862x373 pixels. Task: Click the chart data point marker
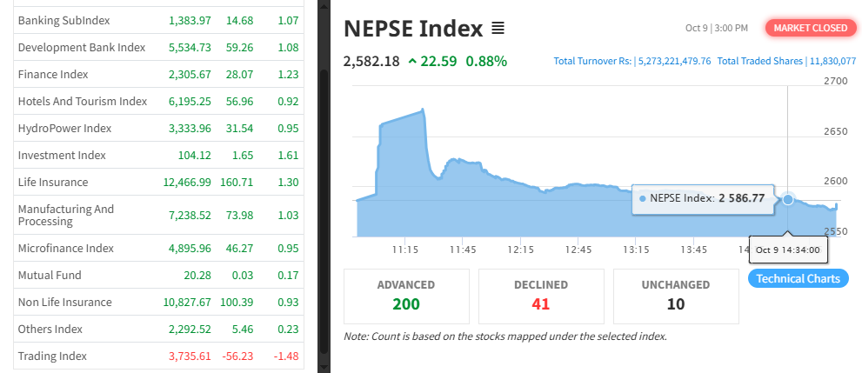788,199
